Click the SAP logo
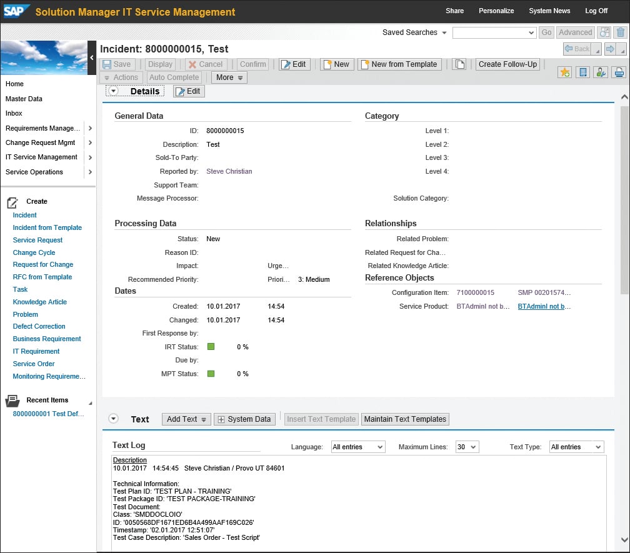The height and width of the screenshot is (553, 630). tap(16, 10)
